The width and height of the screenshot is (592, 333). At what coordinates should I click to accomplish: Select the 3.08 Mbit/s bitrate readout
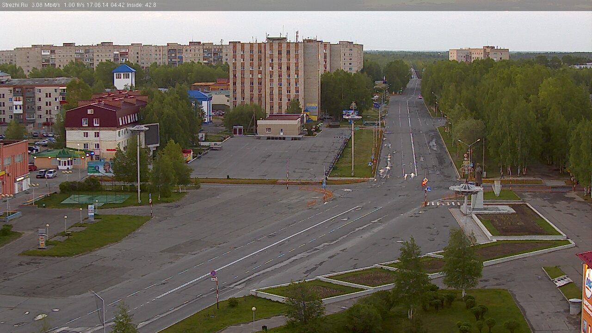click(x=46, y=5)
